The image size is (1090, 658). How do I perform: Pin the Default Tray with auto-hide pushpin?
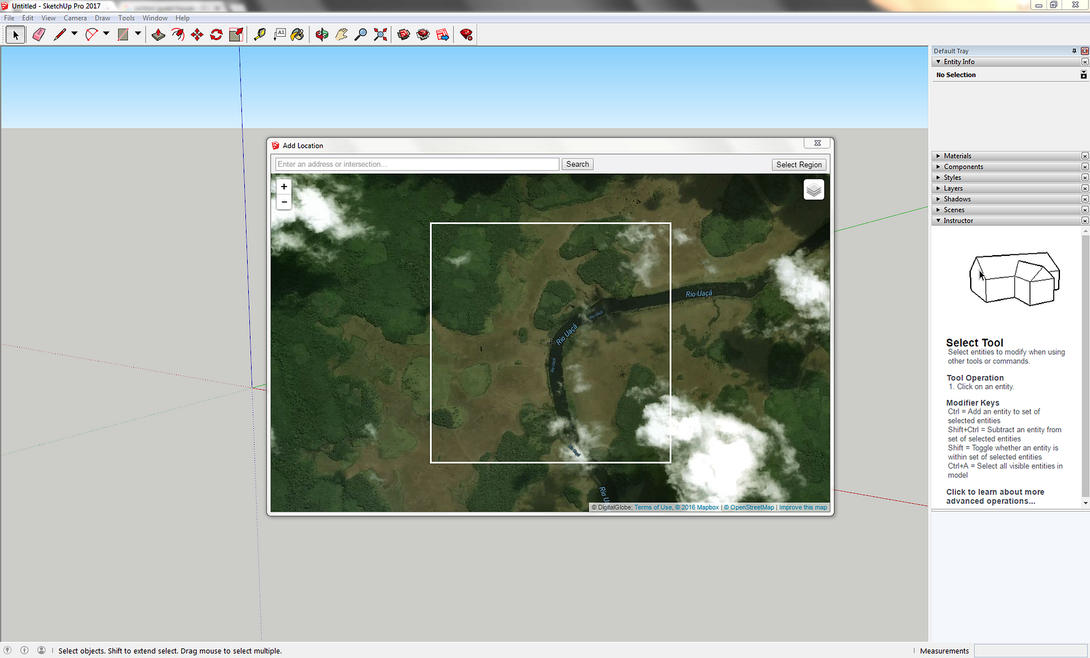1074,51
